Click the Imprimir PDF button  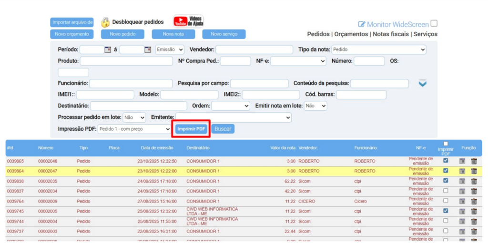coord(191,129)
